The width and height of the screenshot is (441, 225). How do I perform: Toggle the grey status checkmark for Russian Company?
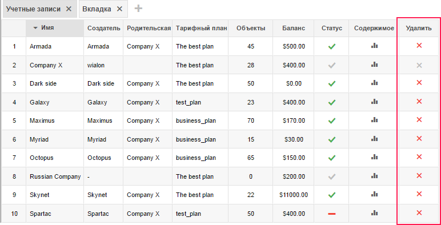point(332,176)
